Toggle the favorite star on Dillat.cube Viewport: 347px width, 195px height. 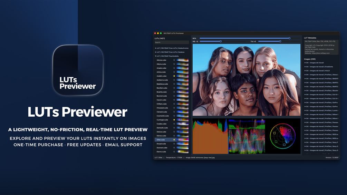[174, 140]
